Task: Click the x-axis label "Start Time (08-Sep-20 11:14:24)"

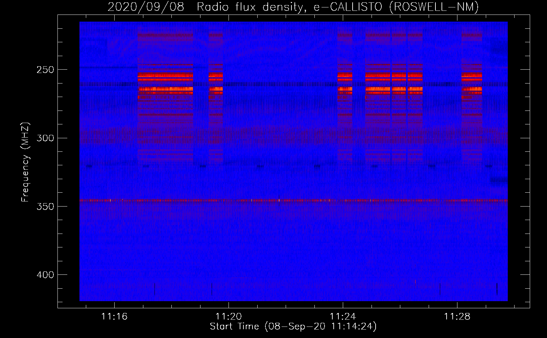Action: pyautogui.click(x=293, y=327)
